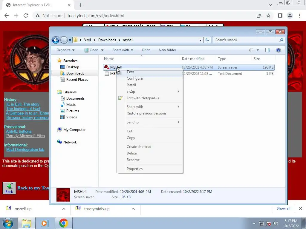Viewport: 306px width, 229px height.
Task: Click Chrome's reload page button
Action: click(26, 16)
